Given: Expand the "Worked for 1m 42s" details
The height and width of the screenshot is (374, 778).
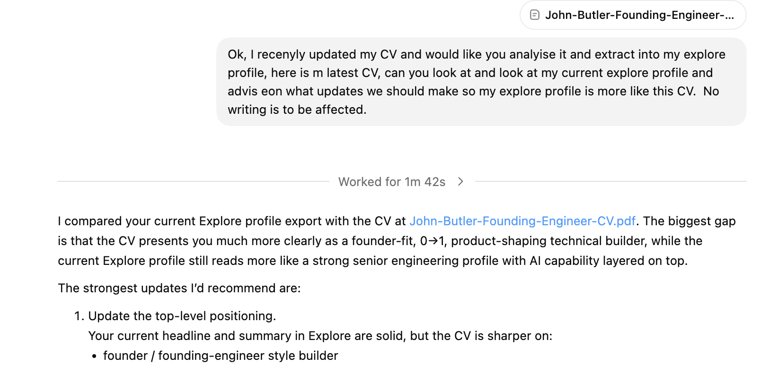Looking at the screenshot, I should (x=392, y=182).
